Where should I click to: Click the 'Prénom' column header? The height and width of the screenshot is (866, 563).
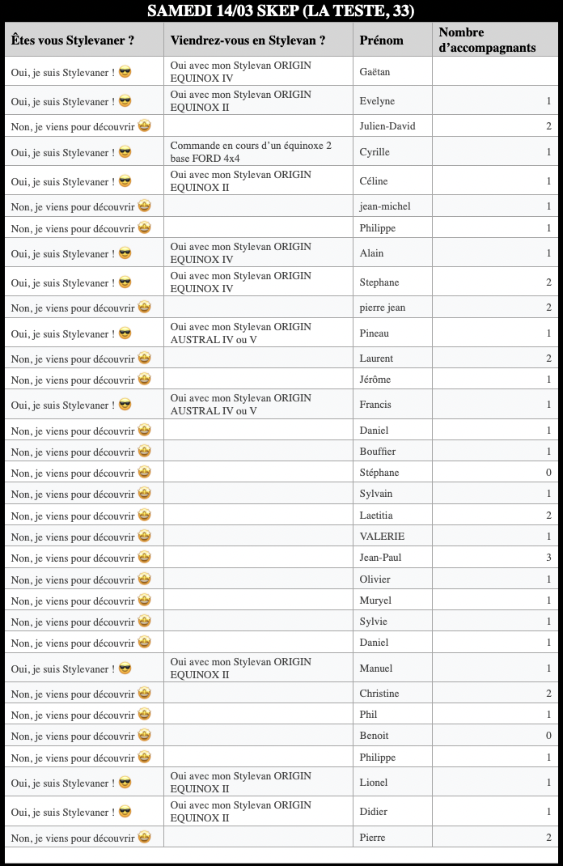tap(381, 40)
